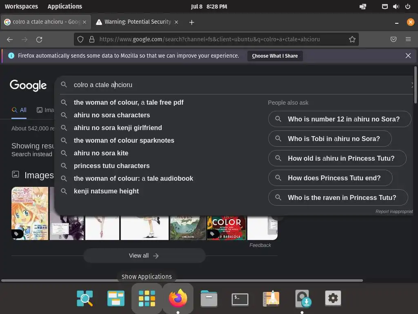Image resolution: width=418 pixels, height=314 pixels.
Task: Open the tracking protection shield icon
Action: 80,40
